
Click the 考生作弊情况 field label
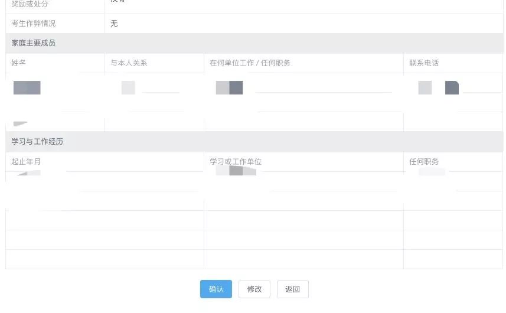pyautogui.click(x=34, y=24)
